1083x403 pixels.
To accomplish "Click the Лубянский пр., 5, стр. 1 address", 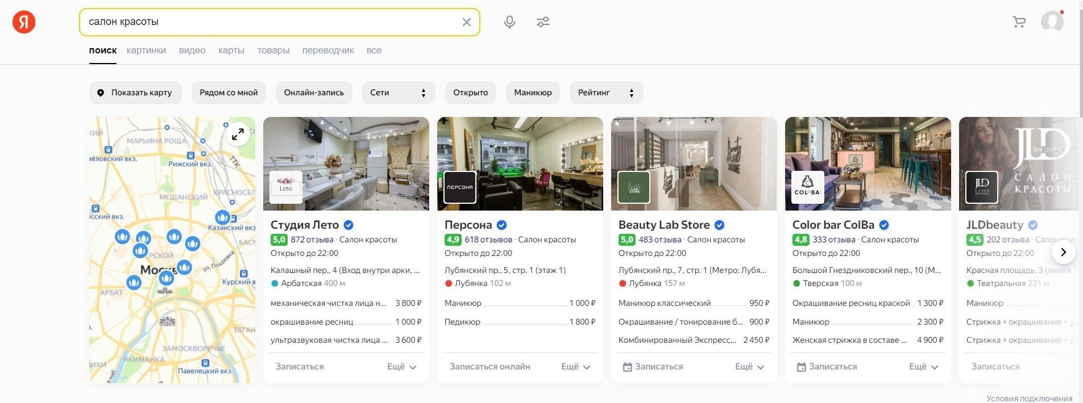I will point(505,270).
